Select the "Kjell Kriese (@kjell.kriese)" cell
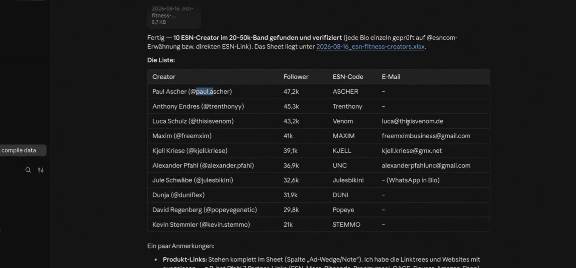Image resolution: width=576 pixels, height=268 pixels. (190, 151)
